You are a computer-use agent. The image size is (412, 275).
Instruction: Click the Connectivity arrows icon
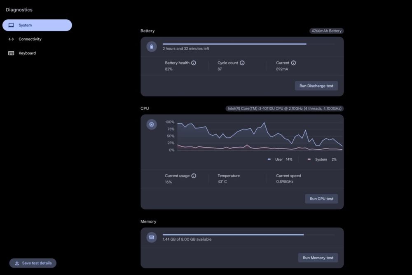pos(11,39)
